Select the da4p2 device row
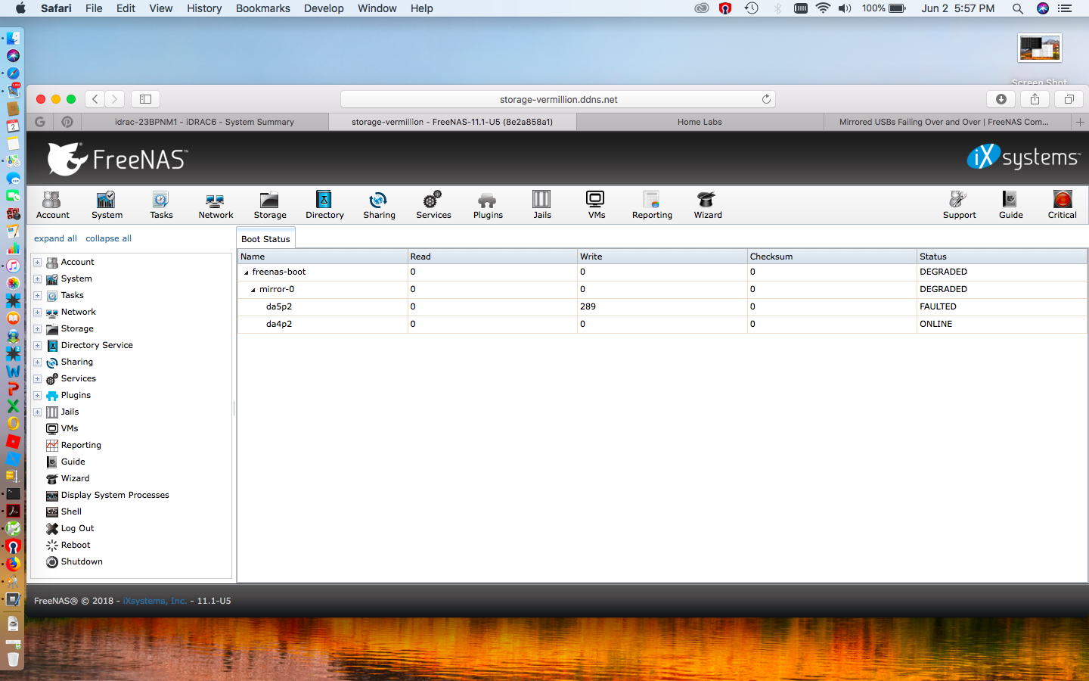Image resolution: width=1089 pixels, height=681 pixels. 662,324
